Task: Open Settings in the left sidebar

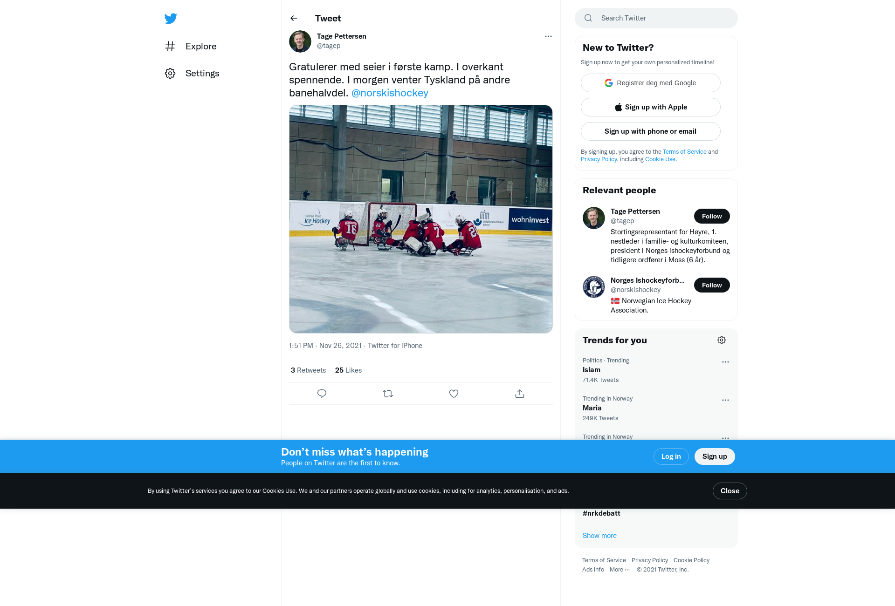Action: coord(192,73)
